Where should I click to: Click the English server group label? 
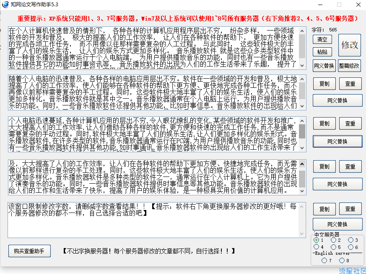pyautogui.click(x=332, y=253)
